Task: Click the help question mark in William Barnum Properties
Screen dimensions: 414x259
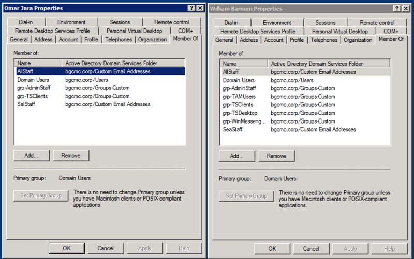Action: (x=397, y=9)
